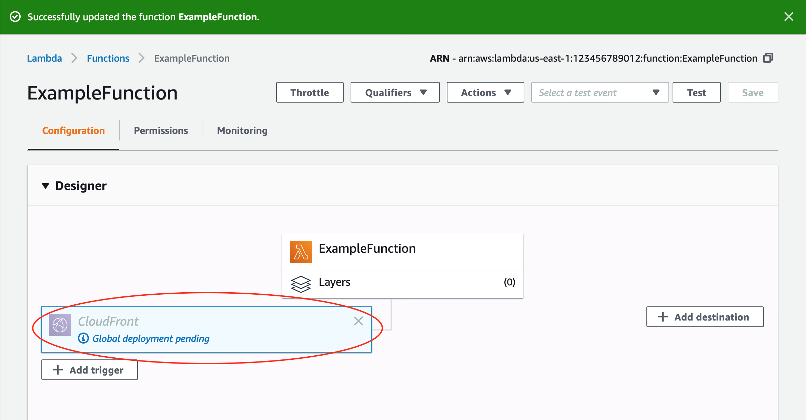
Task: Click the Throttle button
Action: [x=310, y=92]
